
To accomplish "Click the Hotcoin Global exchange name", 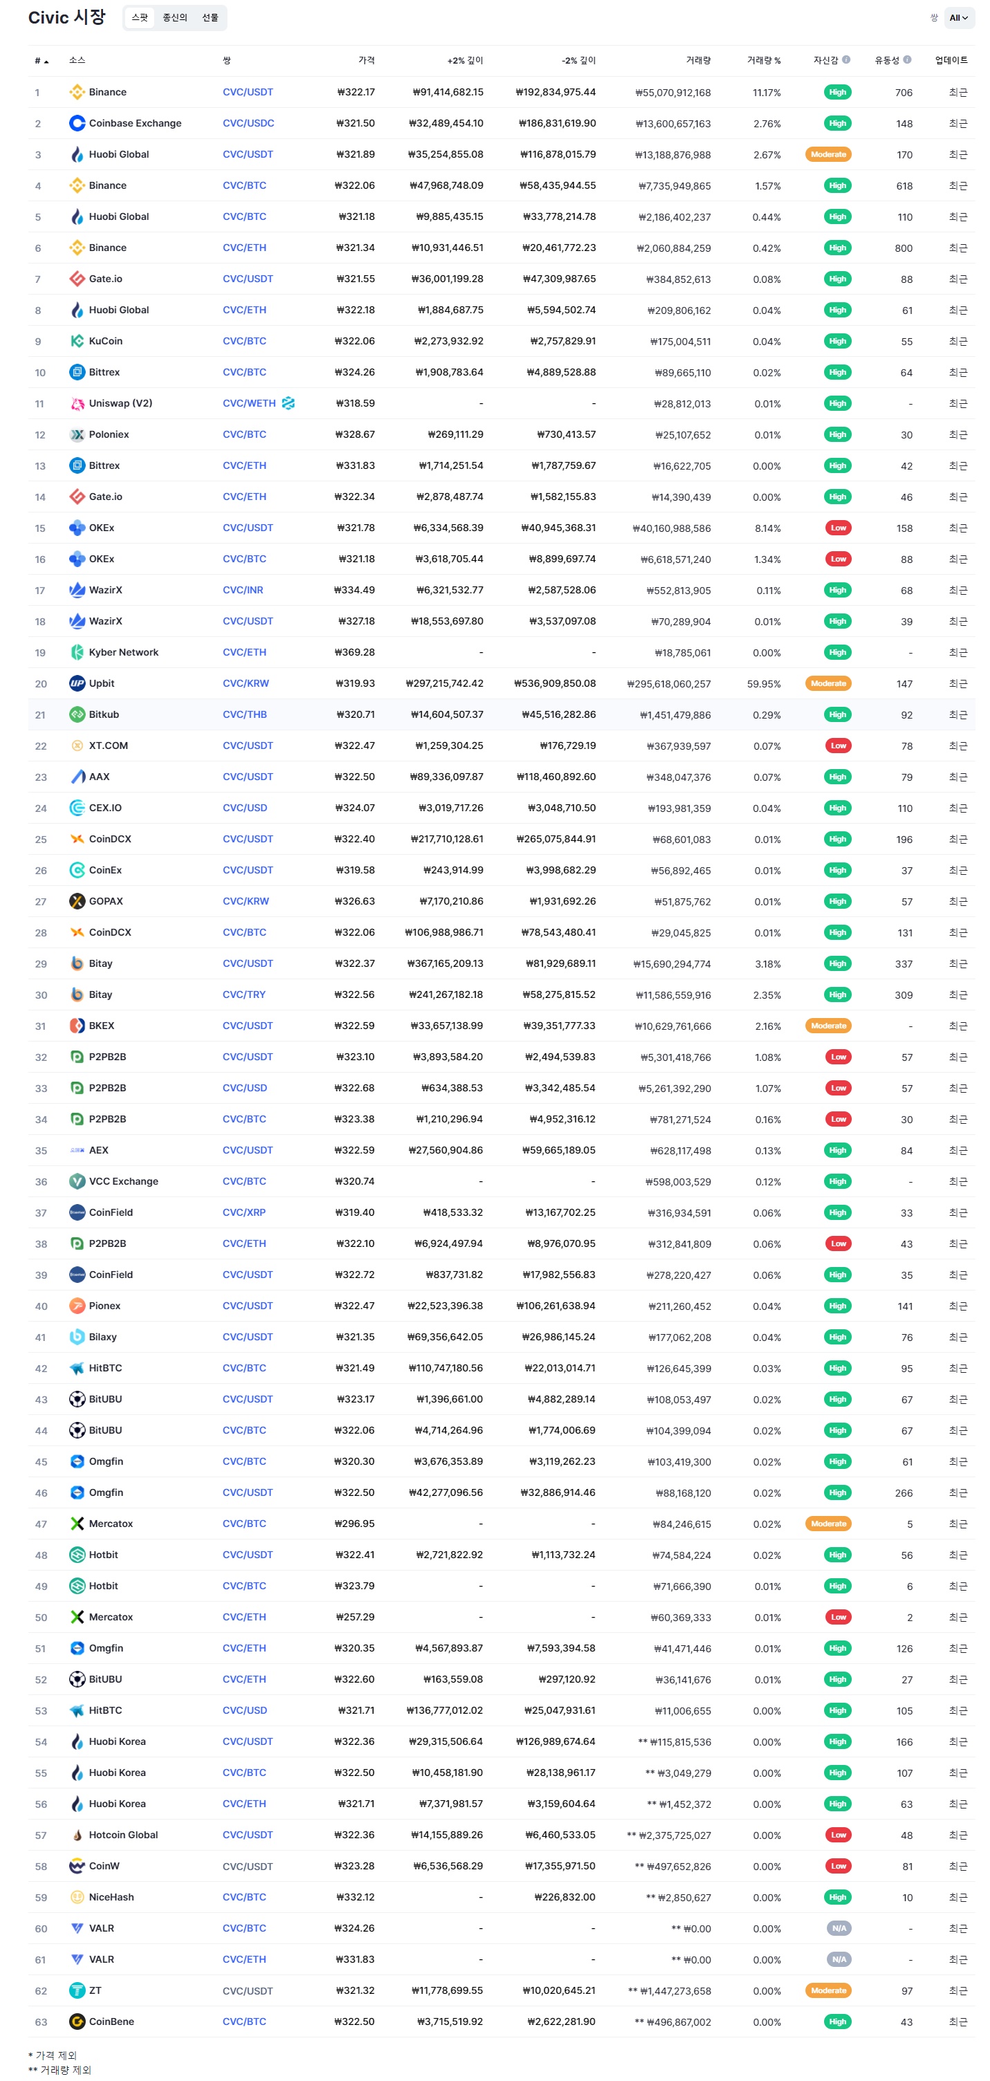I will click(124, 1835).
